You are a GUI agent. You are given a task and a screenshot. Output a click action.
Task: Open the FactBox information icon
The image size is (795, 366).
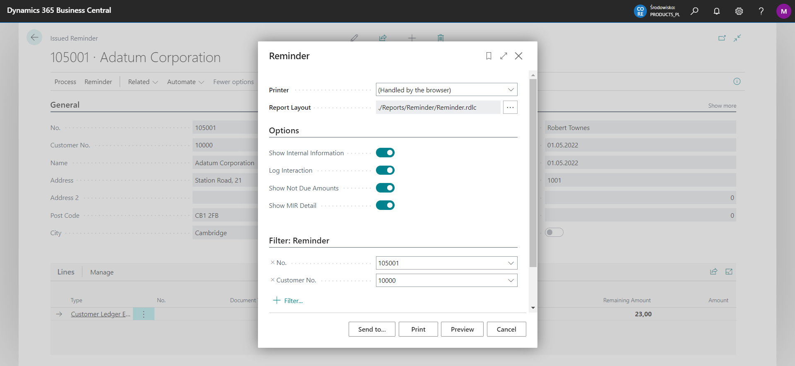pyautogui.click(x=737, y=82)
